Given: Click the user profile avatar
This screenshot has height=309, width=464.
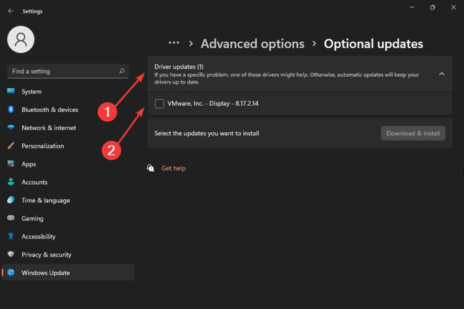Looking at the screenshot, I should coord(20,40).
